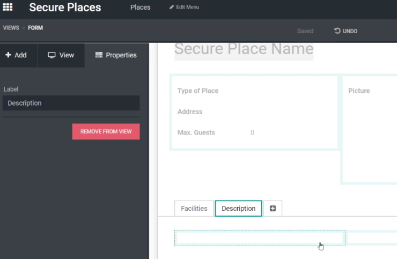397x259 pixels.
Task: Select the Type of Place field
Action: pos(254,91)
